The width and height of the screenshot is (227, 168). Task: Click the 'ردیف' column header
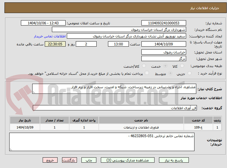click(217, 120)
